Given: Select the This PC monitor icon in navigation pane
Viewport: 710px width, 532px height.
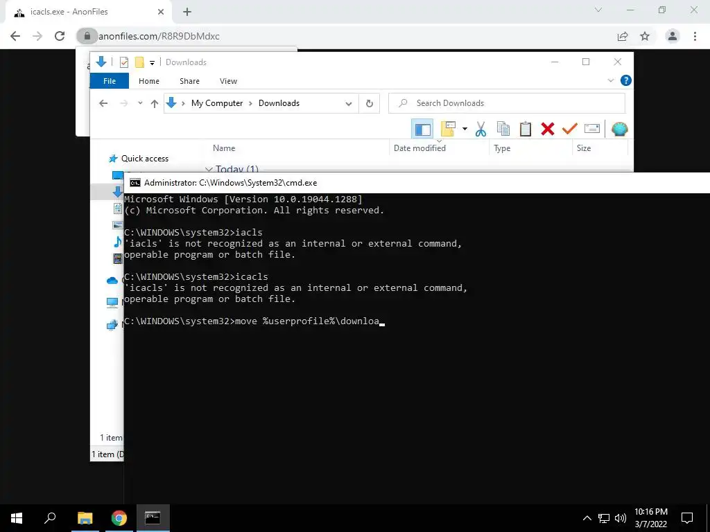Looking at the screenshot, I should point(112,303).
